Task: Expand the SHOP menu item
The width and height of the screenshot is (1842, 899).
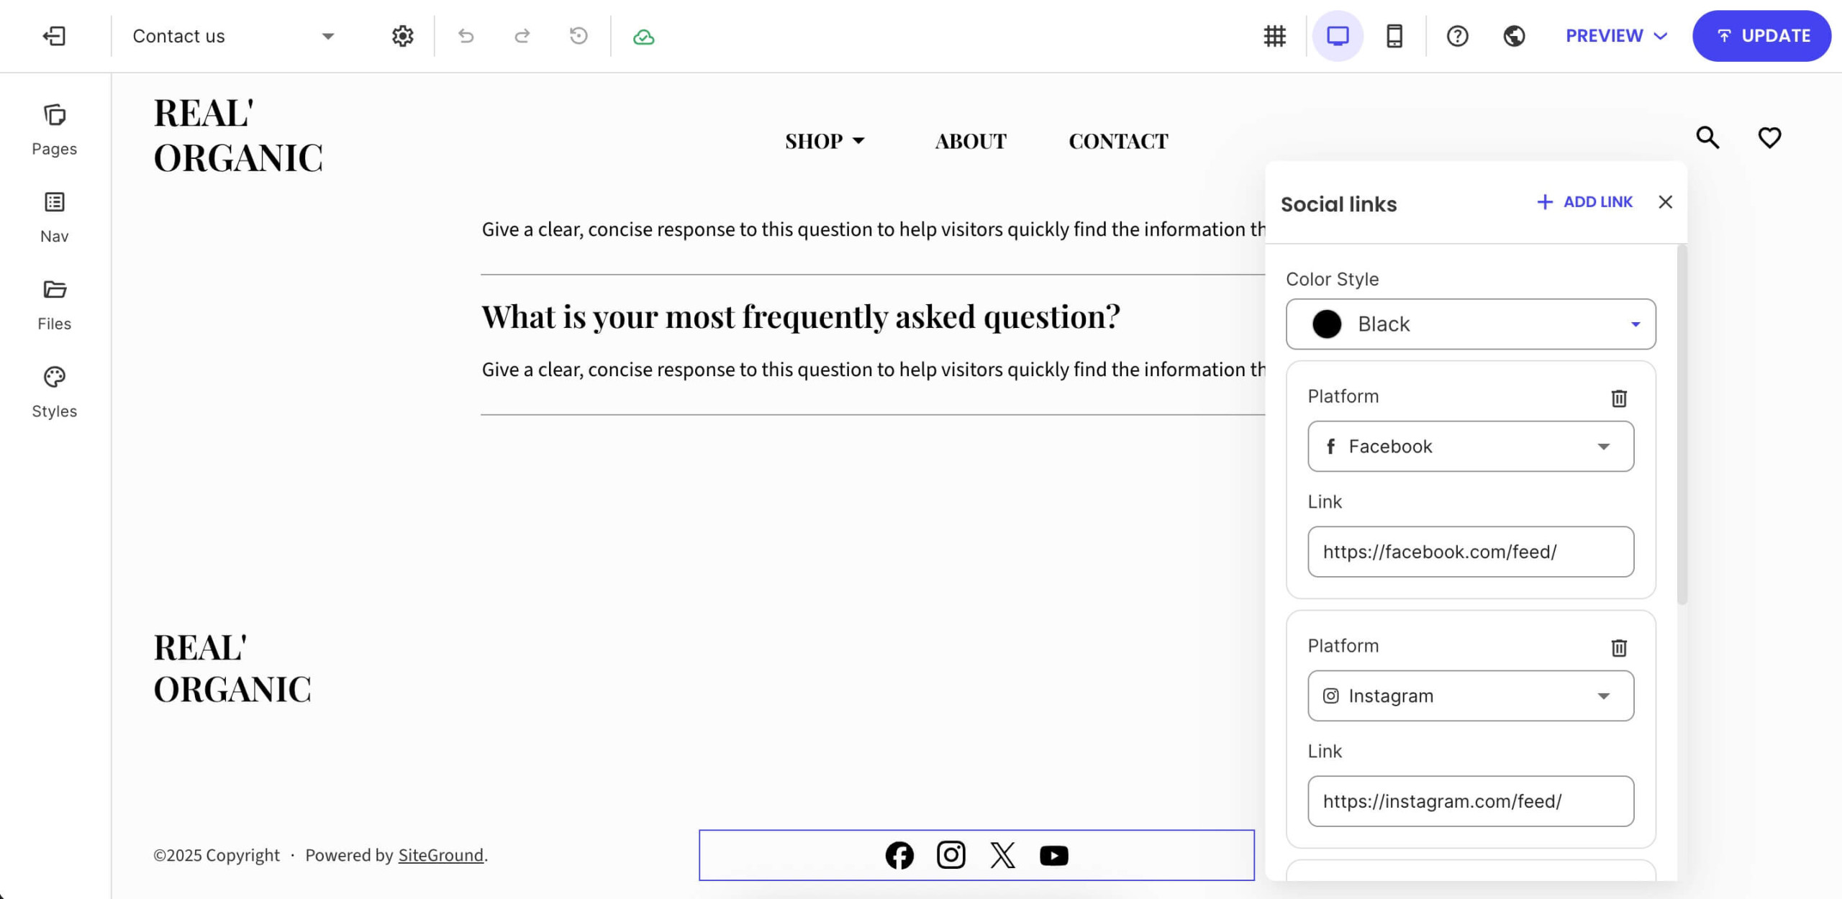Action: (x=825, y=141)
